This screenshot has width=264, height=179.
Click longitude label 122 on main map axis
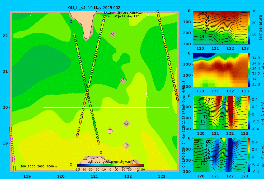coord(128,176)
